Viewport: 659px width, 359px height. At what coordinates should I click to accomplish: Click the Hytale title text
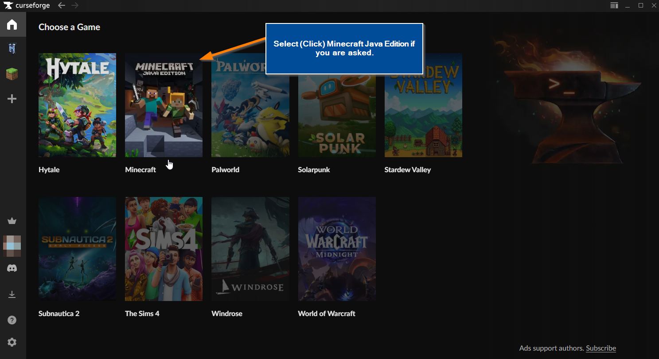[x=49, y=170]
